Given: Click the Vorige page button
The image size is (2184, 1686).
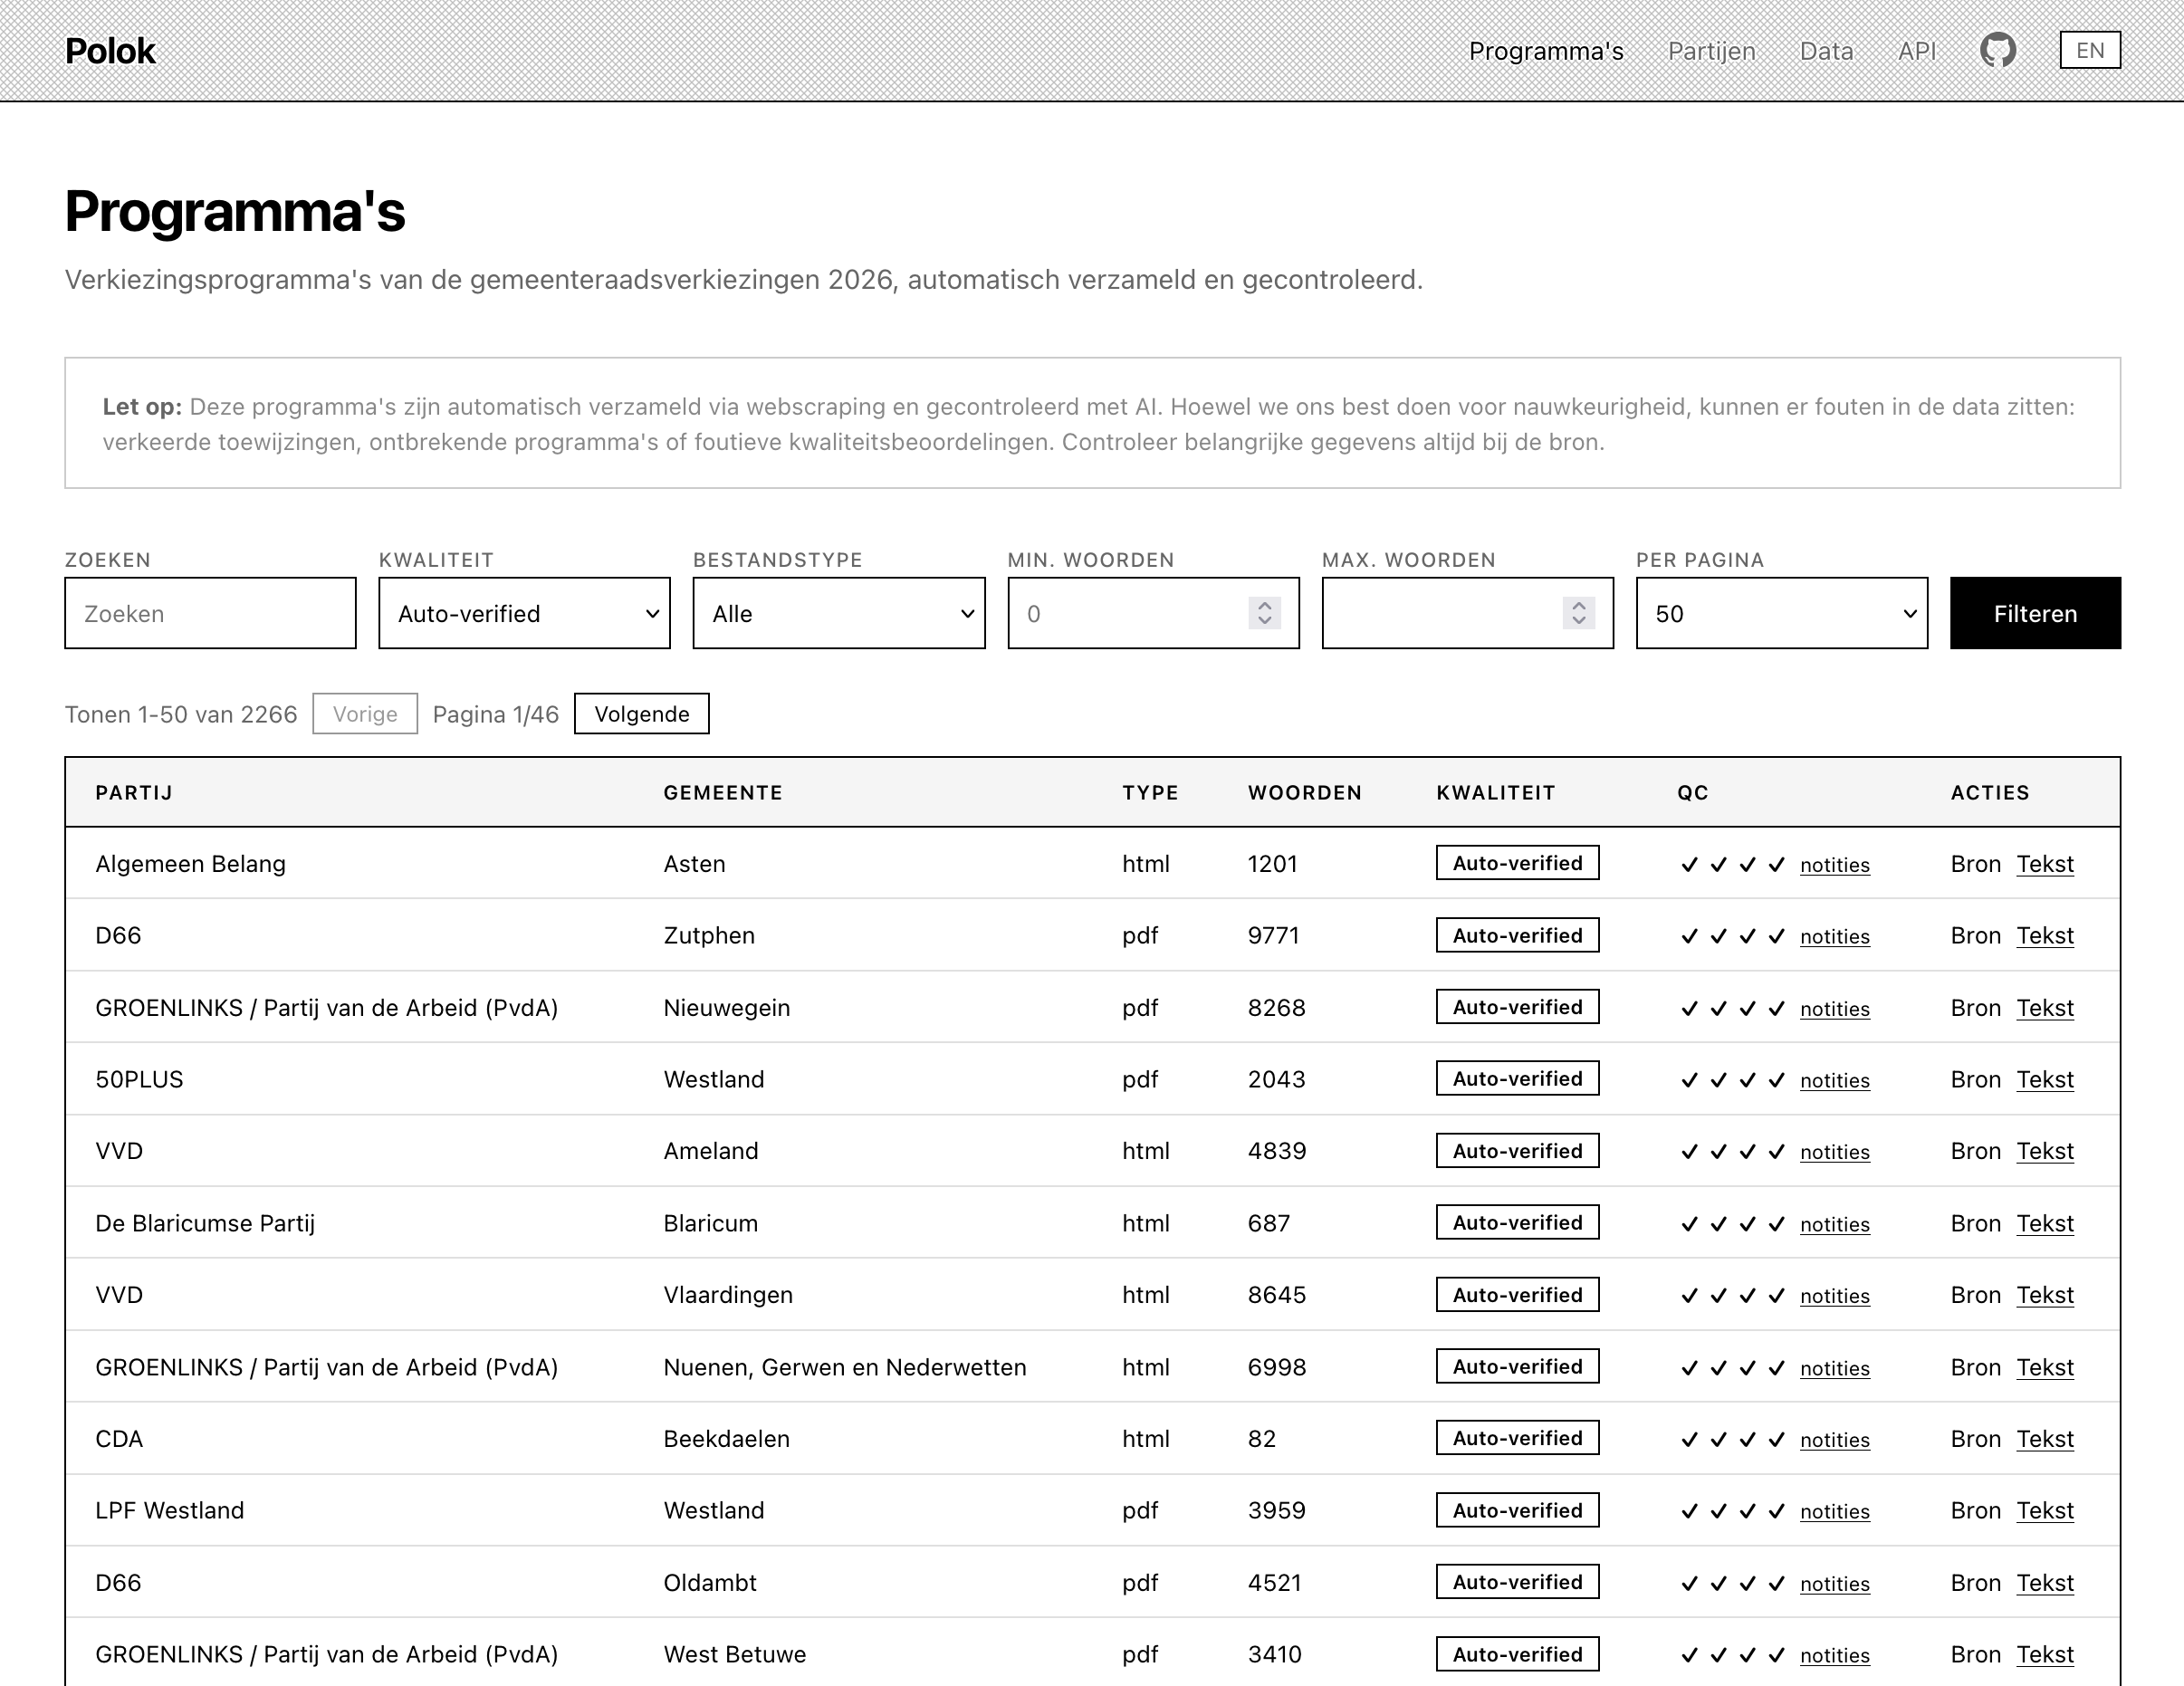Looking at the screenshot, I should coord(365,714).
